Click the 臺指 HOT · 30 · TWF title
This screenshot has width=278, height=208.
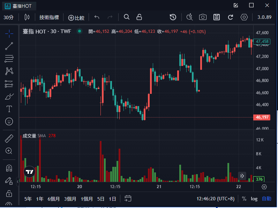(x=47, y=31)
